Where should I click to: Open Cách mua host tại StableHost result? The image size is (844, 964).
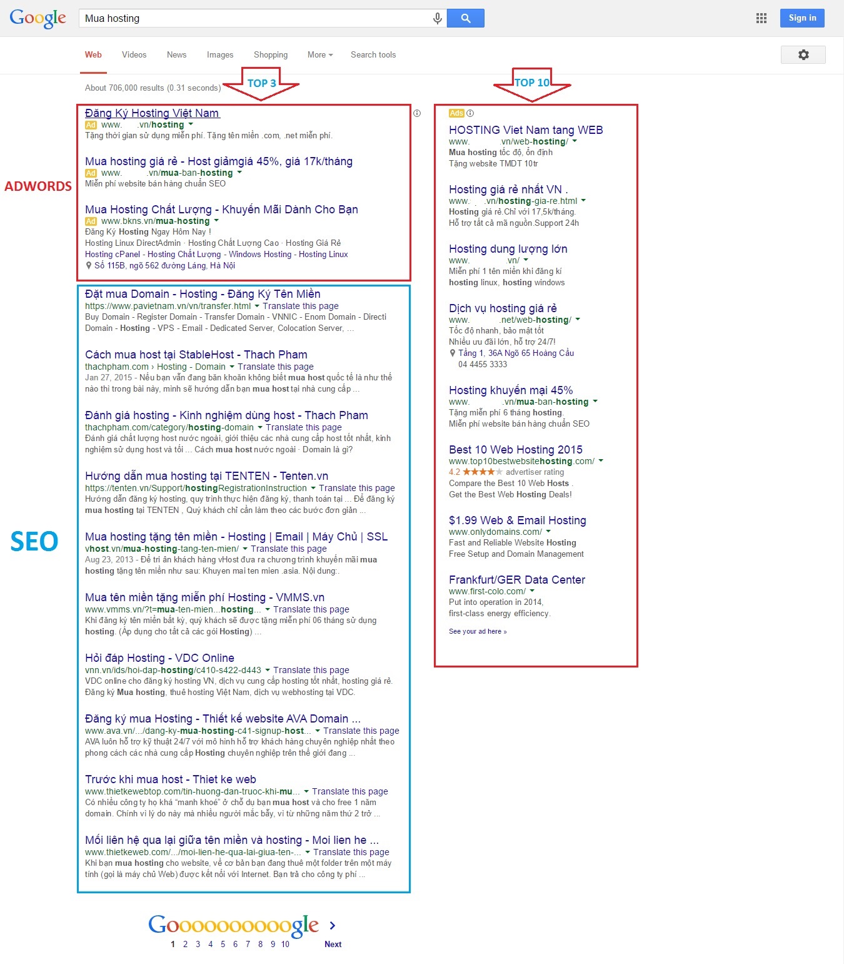pos(196,355)
